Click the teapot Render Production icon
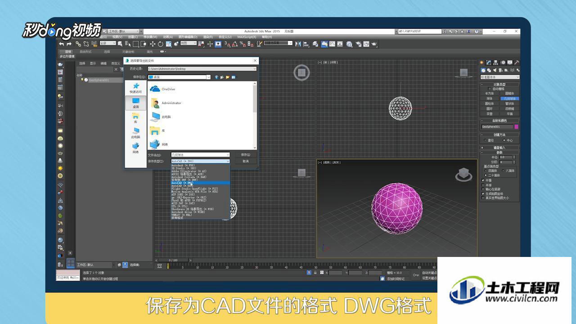 tap(374, 44)
